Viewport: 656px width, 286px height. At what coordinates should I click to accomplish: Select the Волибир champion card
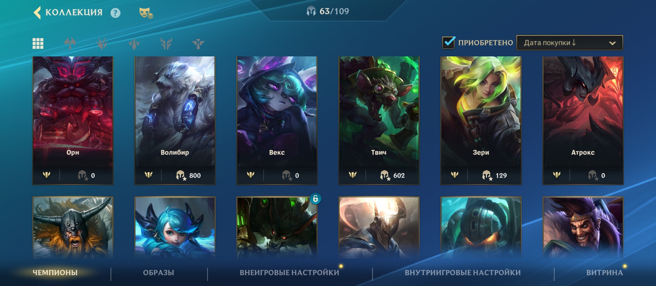175,120
